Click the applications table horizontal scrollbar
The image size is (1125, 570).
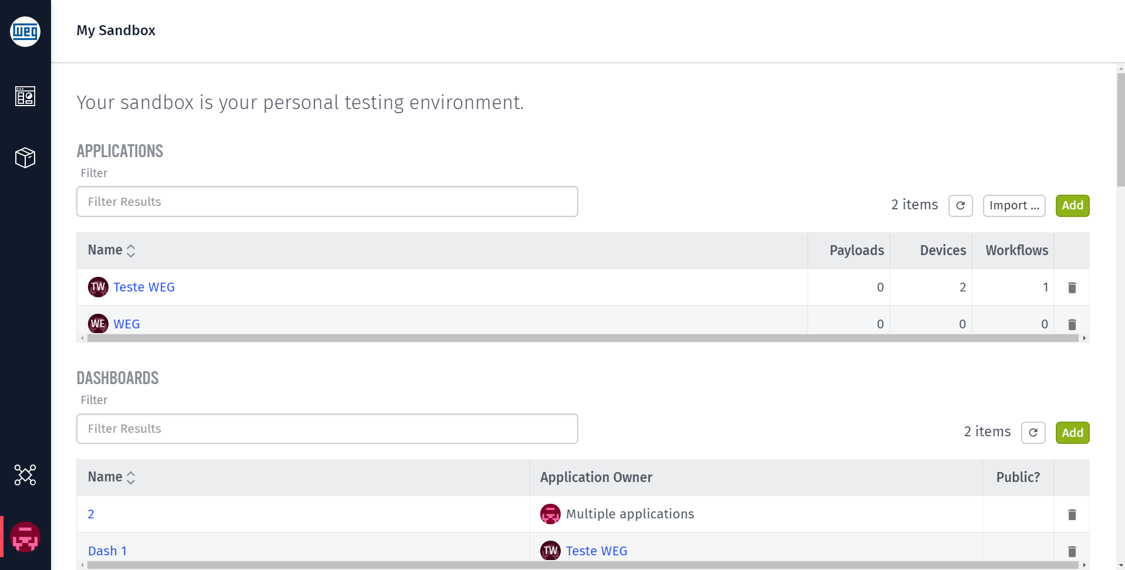point(582,338)
